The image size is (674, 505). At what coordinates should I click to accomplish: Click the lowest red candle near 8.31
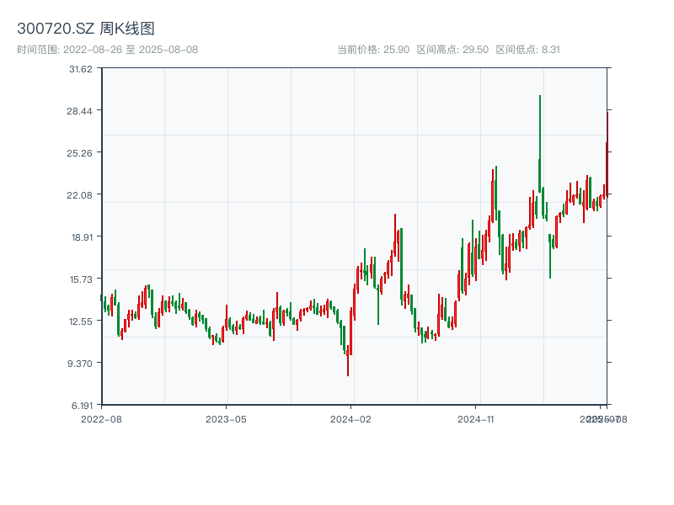tap(348, 361)
